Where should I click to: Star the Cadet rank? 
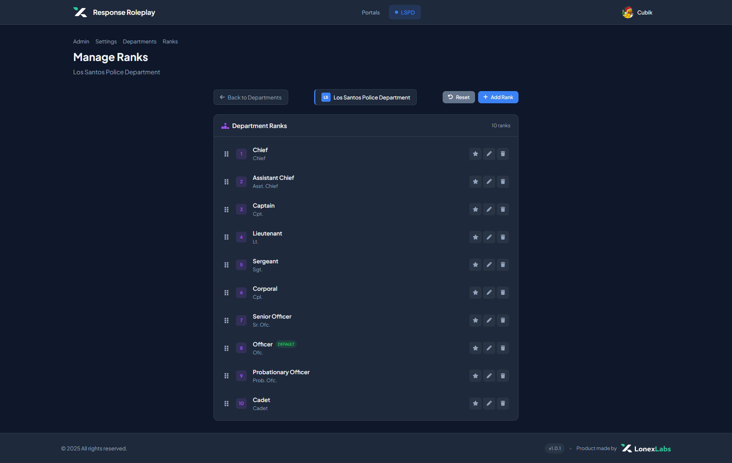point(475,404)
